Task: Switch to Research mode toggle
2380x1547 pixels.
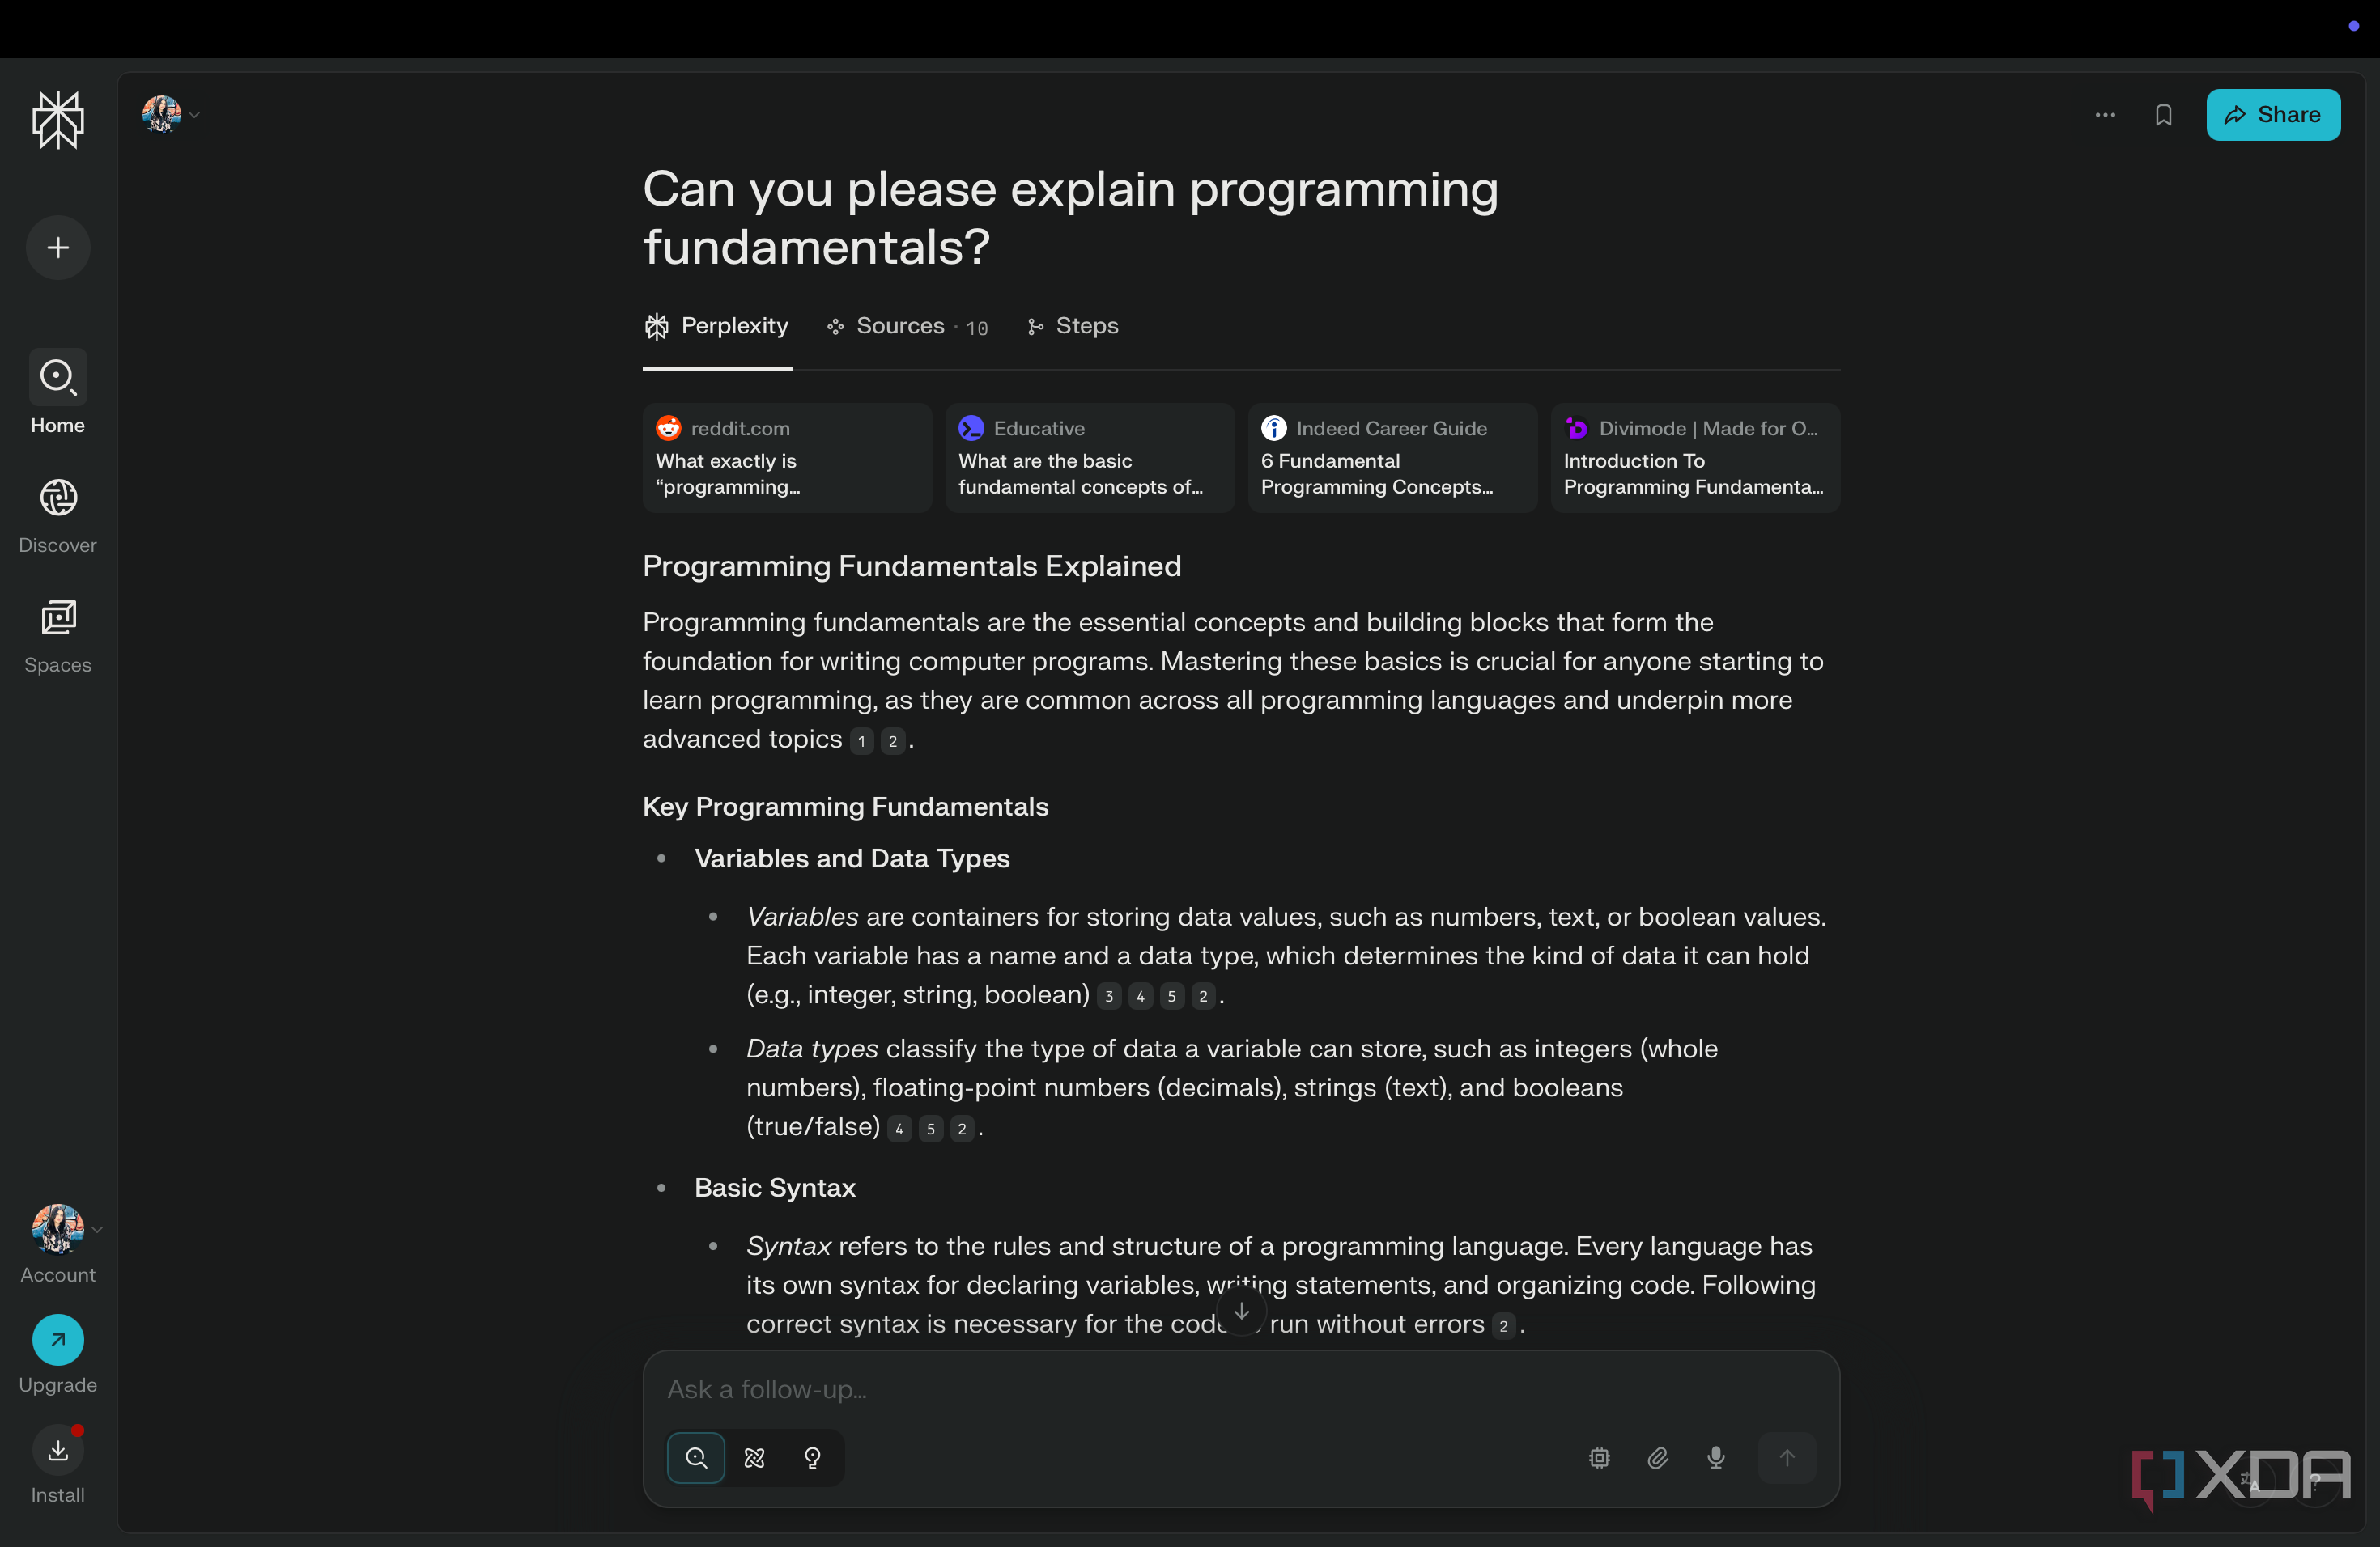Action: pyautogui.click(x=755, y=1458)
